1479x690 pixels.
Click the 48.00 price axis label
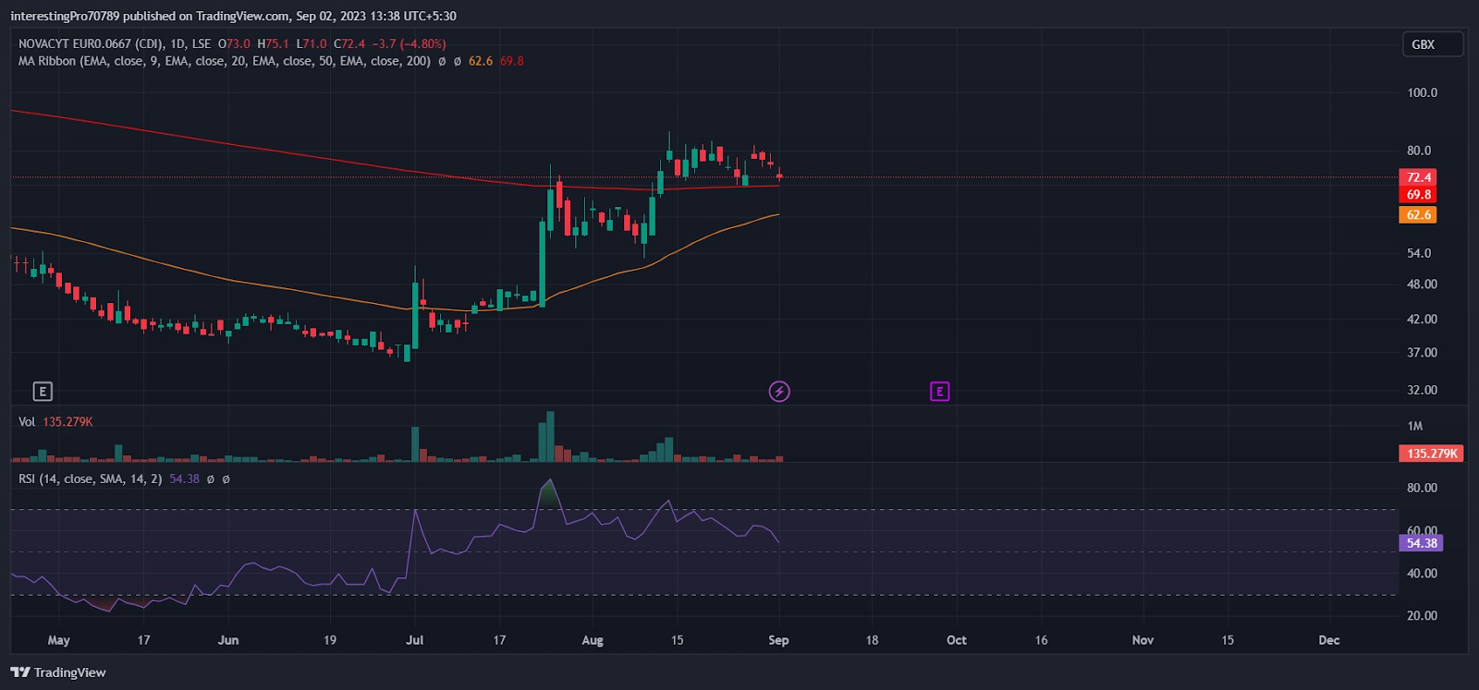point(1422,284)
